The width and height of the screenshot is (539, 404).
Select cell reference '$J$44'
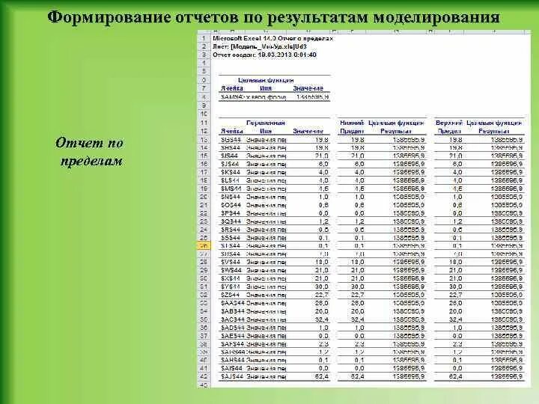click(x=231, y=164)
